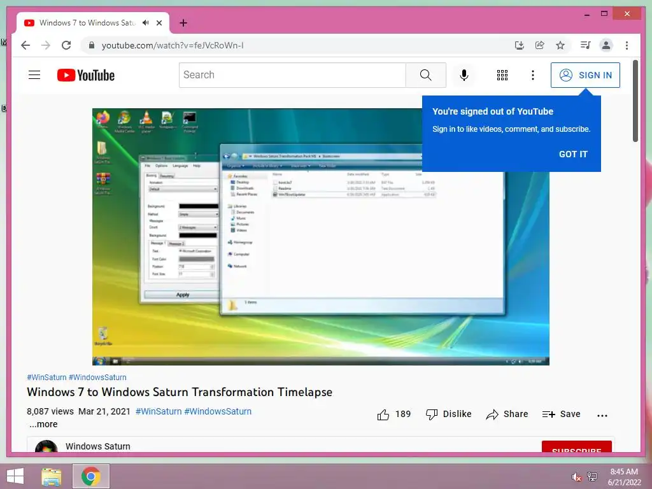Close the Windows 7 to Windows Saturn tab
The image size is (652, 489).
(159, 23)
